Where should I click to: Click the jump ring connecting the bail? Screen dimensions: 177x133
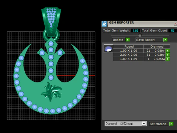[x=45, y=36]
